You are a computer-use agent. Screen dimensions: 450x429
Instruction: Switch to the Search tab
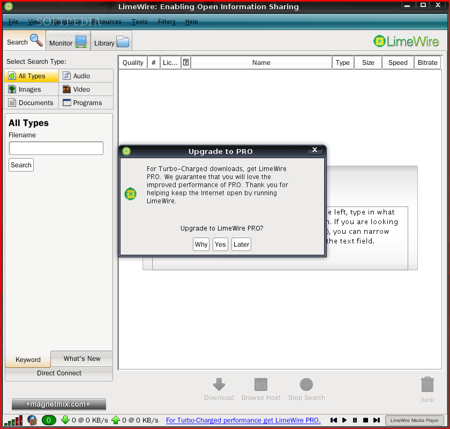pos(25,41)
